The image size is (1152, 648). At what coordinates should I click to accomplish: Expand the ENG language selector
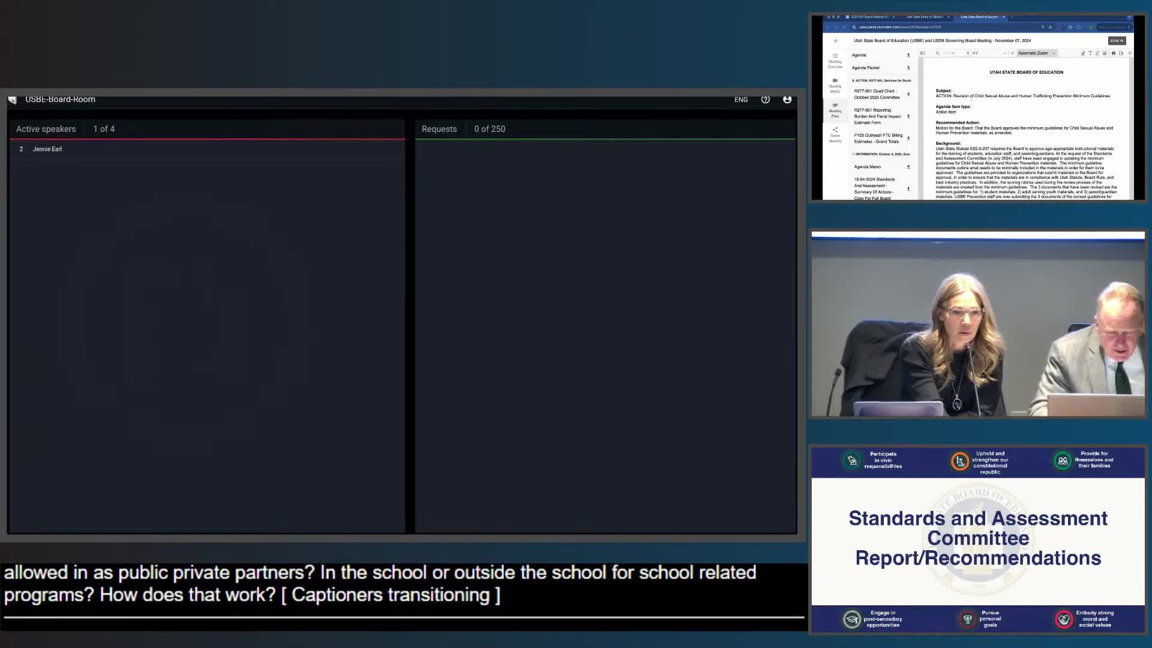pos(741,100)
